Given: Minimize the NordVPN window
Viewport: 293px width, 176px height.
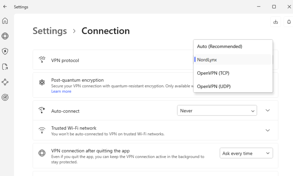Looking at the screenshot, I should pyautogui.click(x=259, y=7).
